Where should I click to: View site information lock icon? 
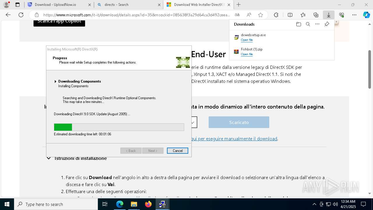[x=36, y=15]
